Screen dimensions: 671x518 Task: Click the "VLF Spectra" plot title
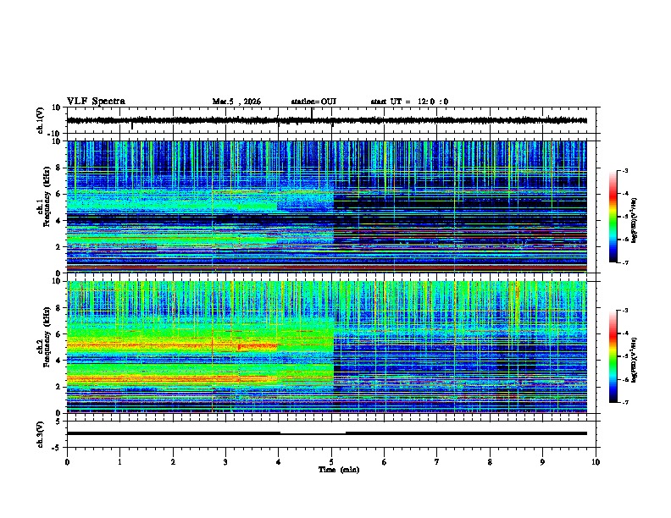[96, 102]
